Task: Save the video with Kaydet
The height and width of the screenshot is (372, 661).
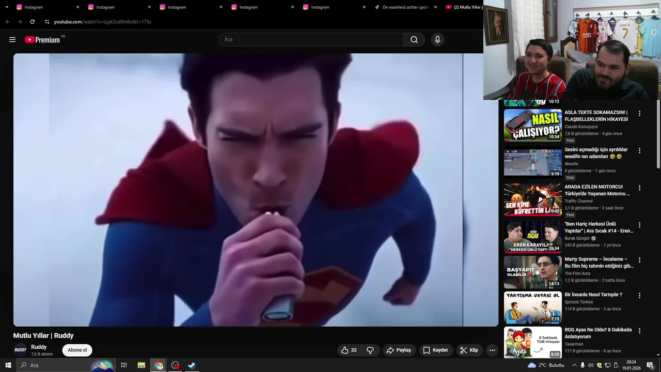Action: click(435, 350)
